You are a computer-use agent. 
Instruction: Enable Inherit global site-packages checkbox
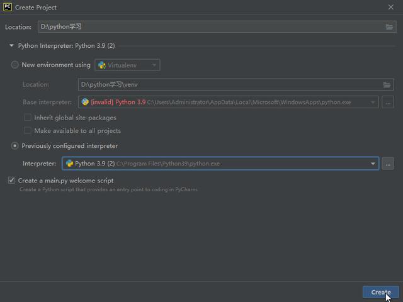28,118
